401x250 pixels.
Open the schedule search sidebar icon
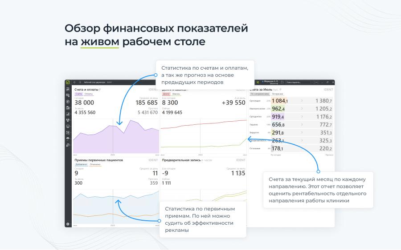point(68,95)
